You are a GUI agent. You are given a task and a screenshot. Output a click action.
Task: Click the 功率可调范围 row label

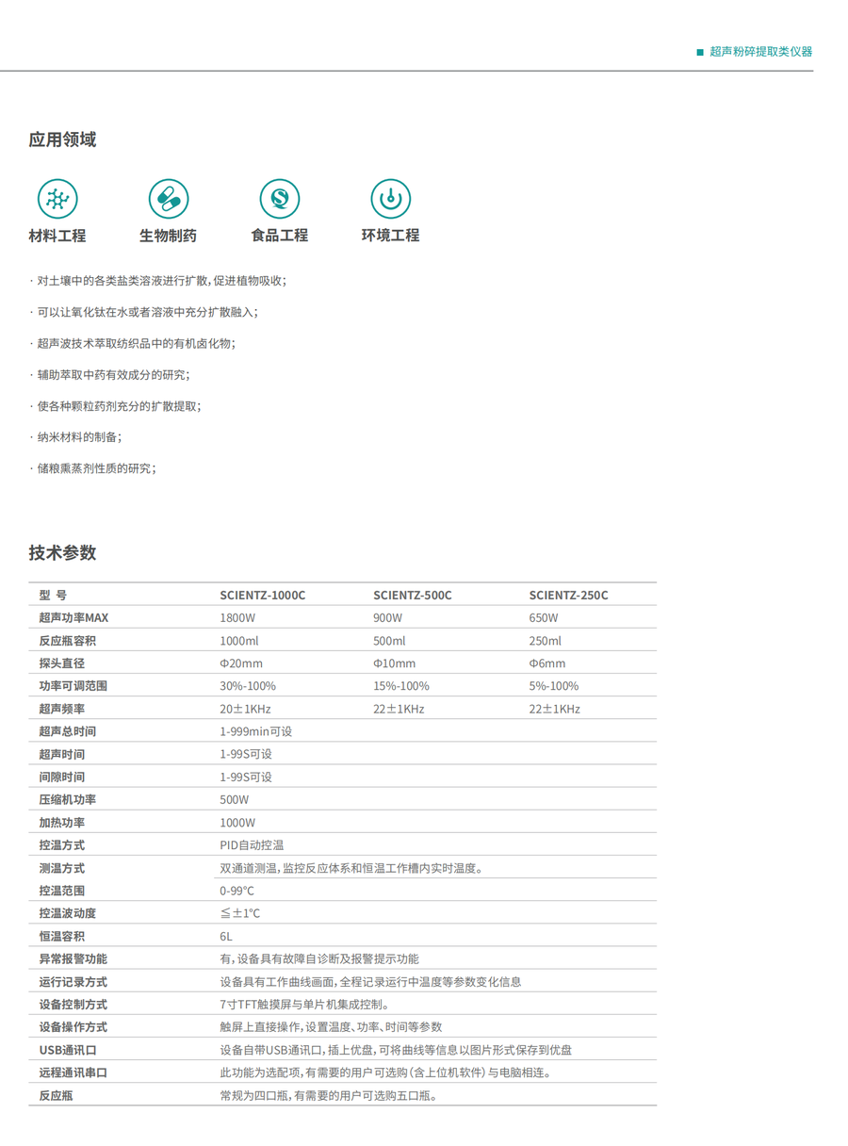(x=73, y=686)
